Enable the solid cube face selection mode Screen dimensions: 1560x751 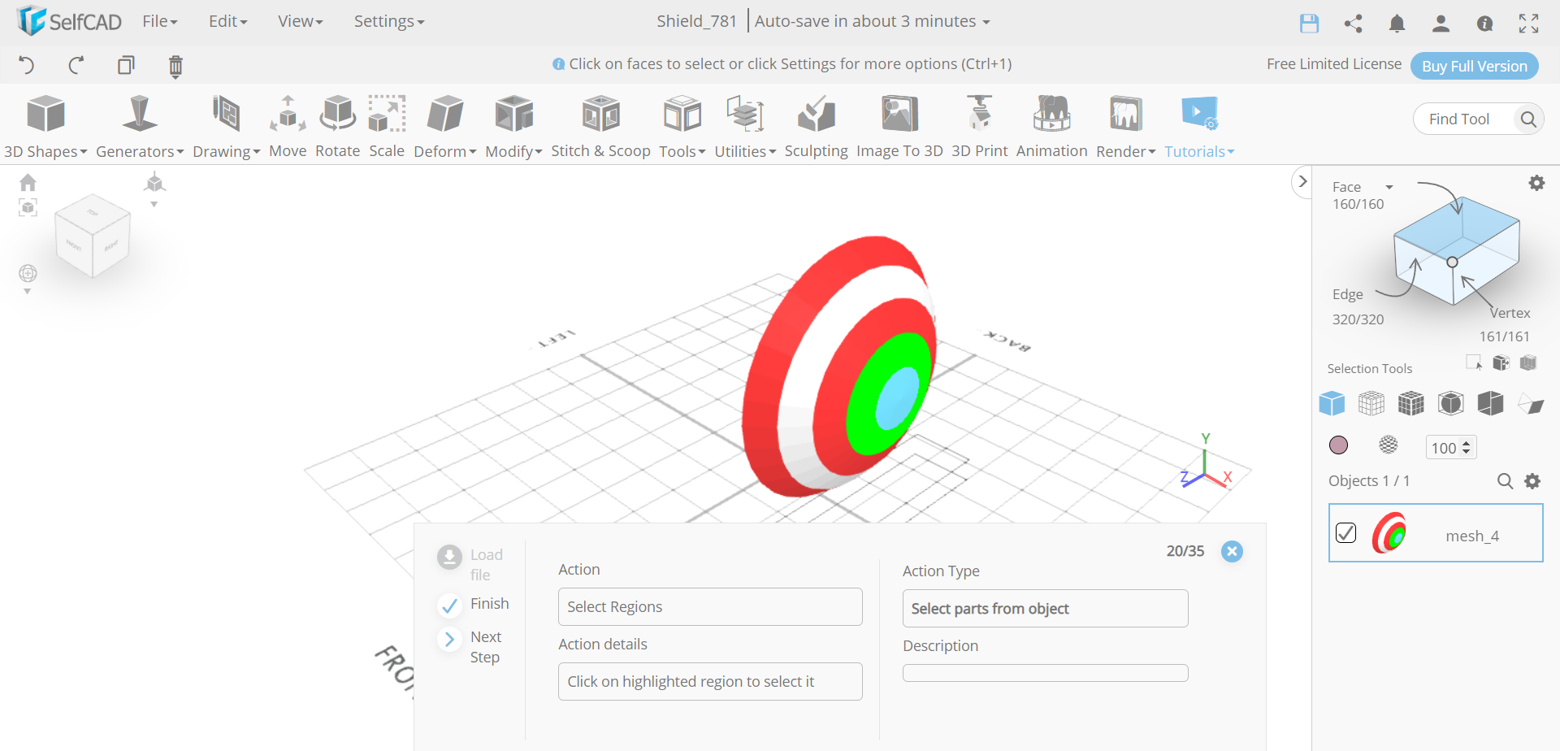click(1332, 403)
